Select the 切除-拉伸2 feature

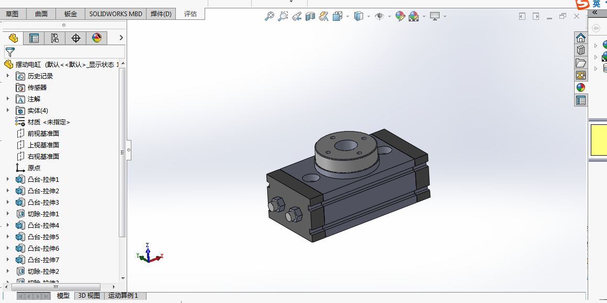37,271
